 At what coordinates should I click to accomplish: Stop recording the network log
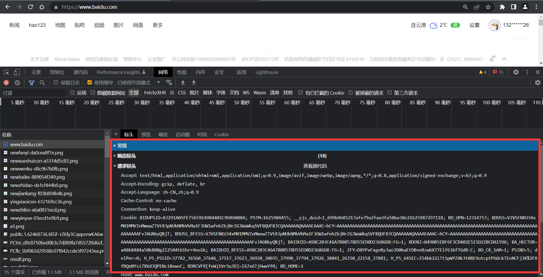pos(6,82)
